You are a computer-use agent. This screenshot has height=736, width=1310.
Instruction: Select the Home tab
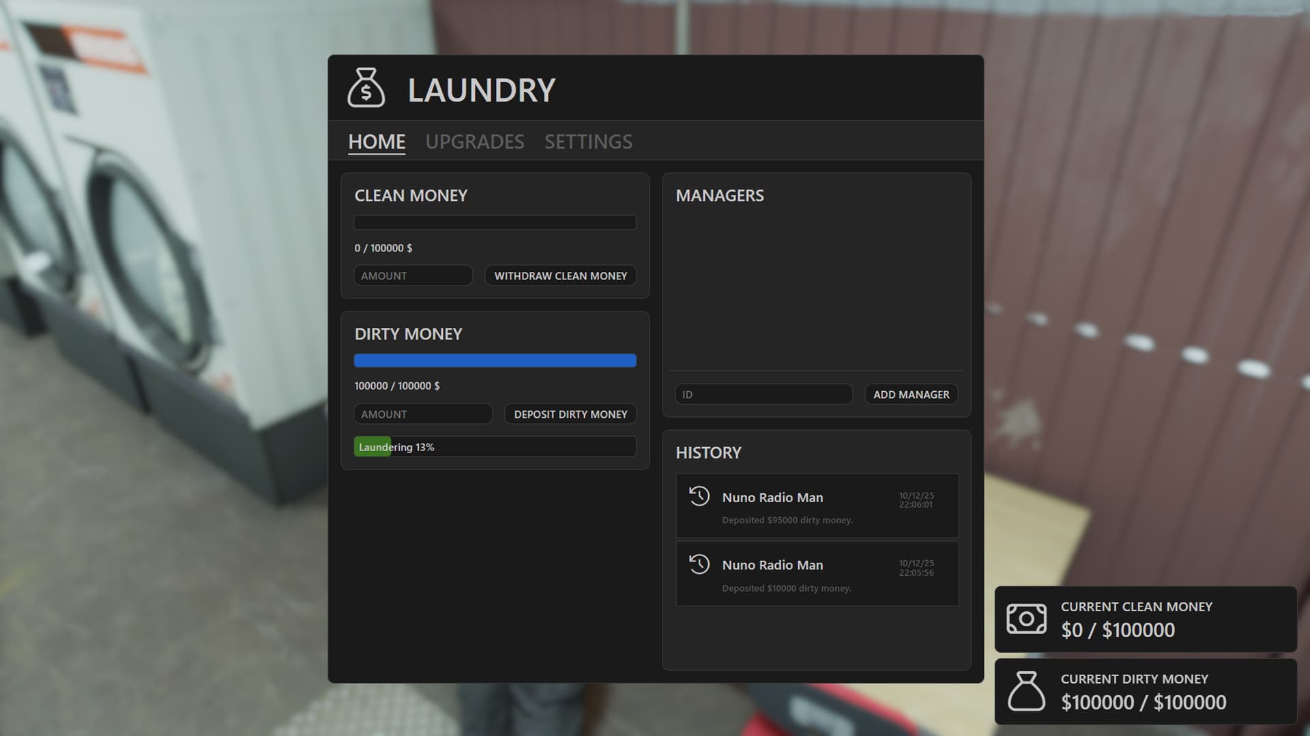pyautogui.click(x=377, y=142)
